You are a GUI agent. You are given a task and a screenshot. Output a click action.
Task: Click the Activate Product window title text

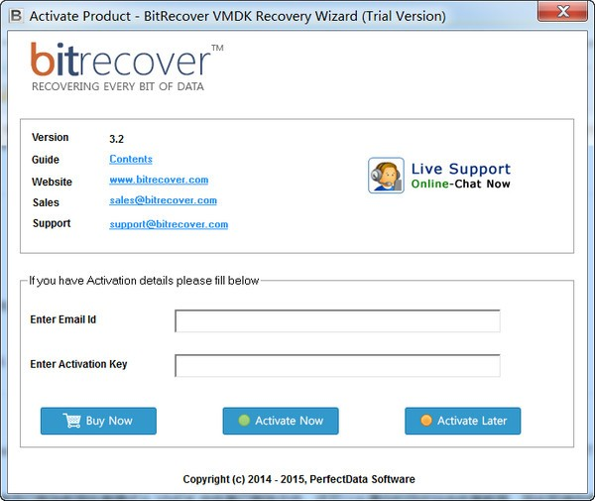point(238,16)
